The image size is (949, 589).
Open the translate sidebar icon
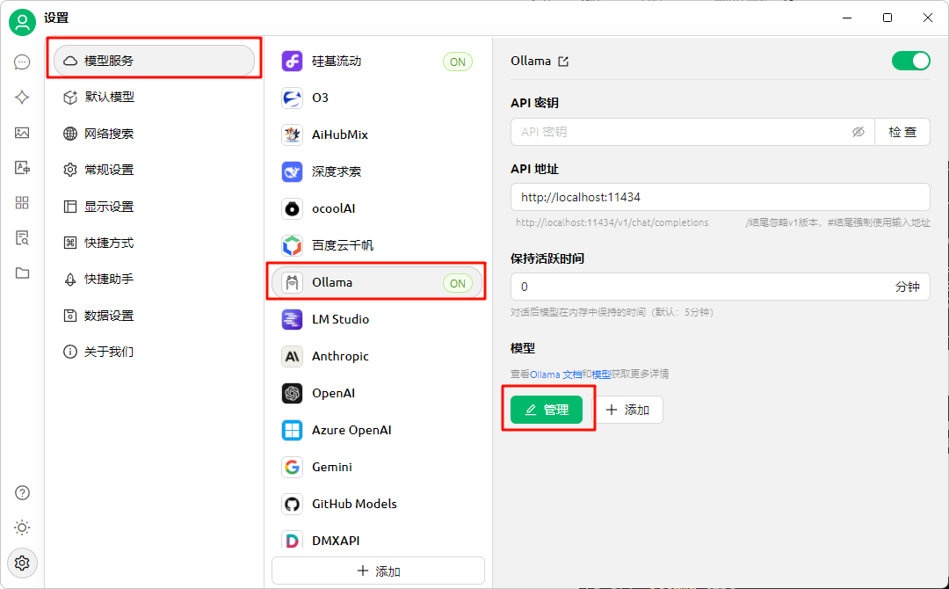click(22, 168)
